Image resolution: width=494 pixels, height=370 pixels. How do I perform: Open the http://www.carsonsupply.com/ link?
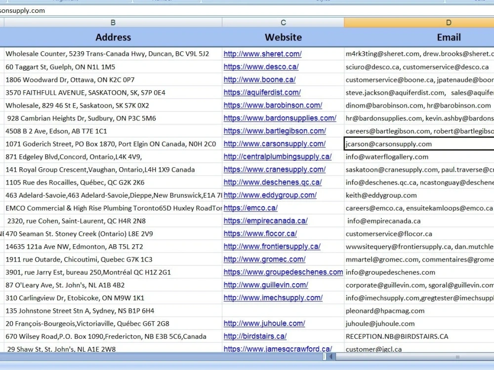[x=274, y=144]
